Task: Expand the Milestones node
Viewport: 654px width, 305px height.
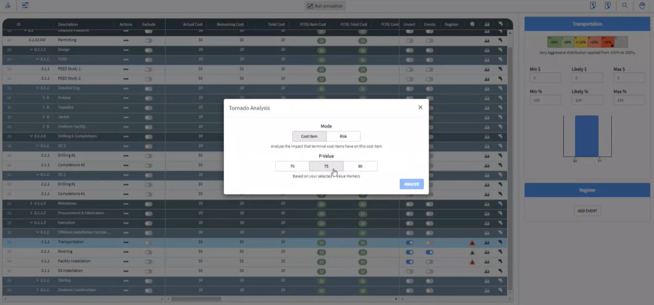Action: (31, 204)
